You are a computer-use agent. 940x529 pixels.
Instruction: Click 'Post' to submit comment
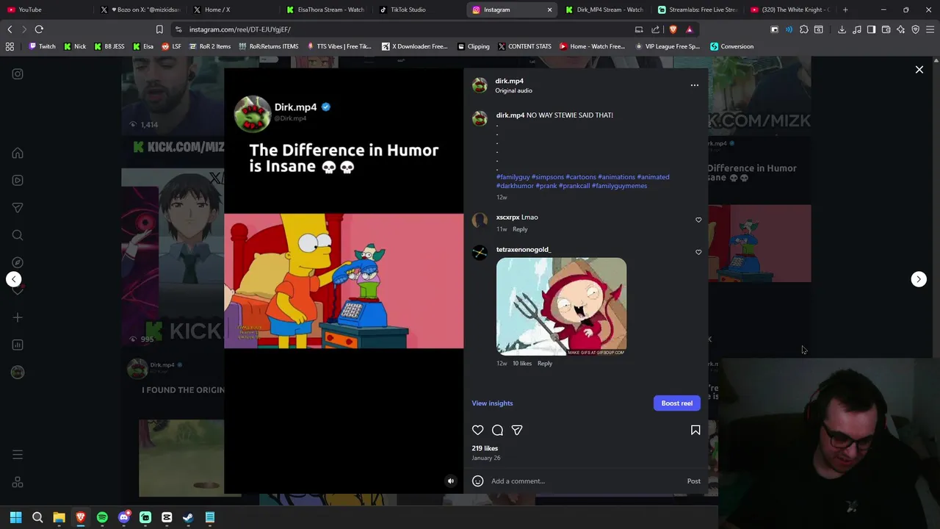click(x=694, y=481)
